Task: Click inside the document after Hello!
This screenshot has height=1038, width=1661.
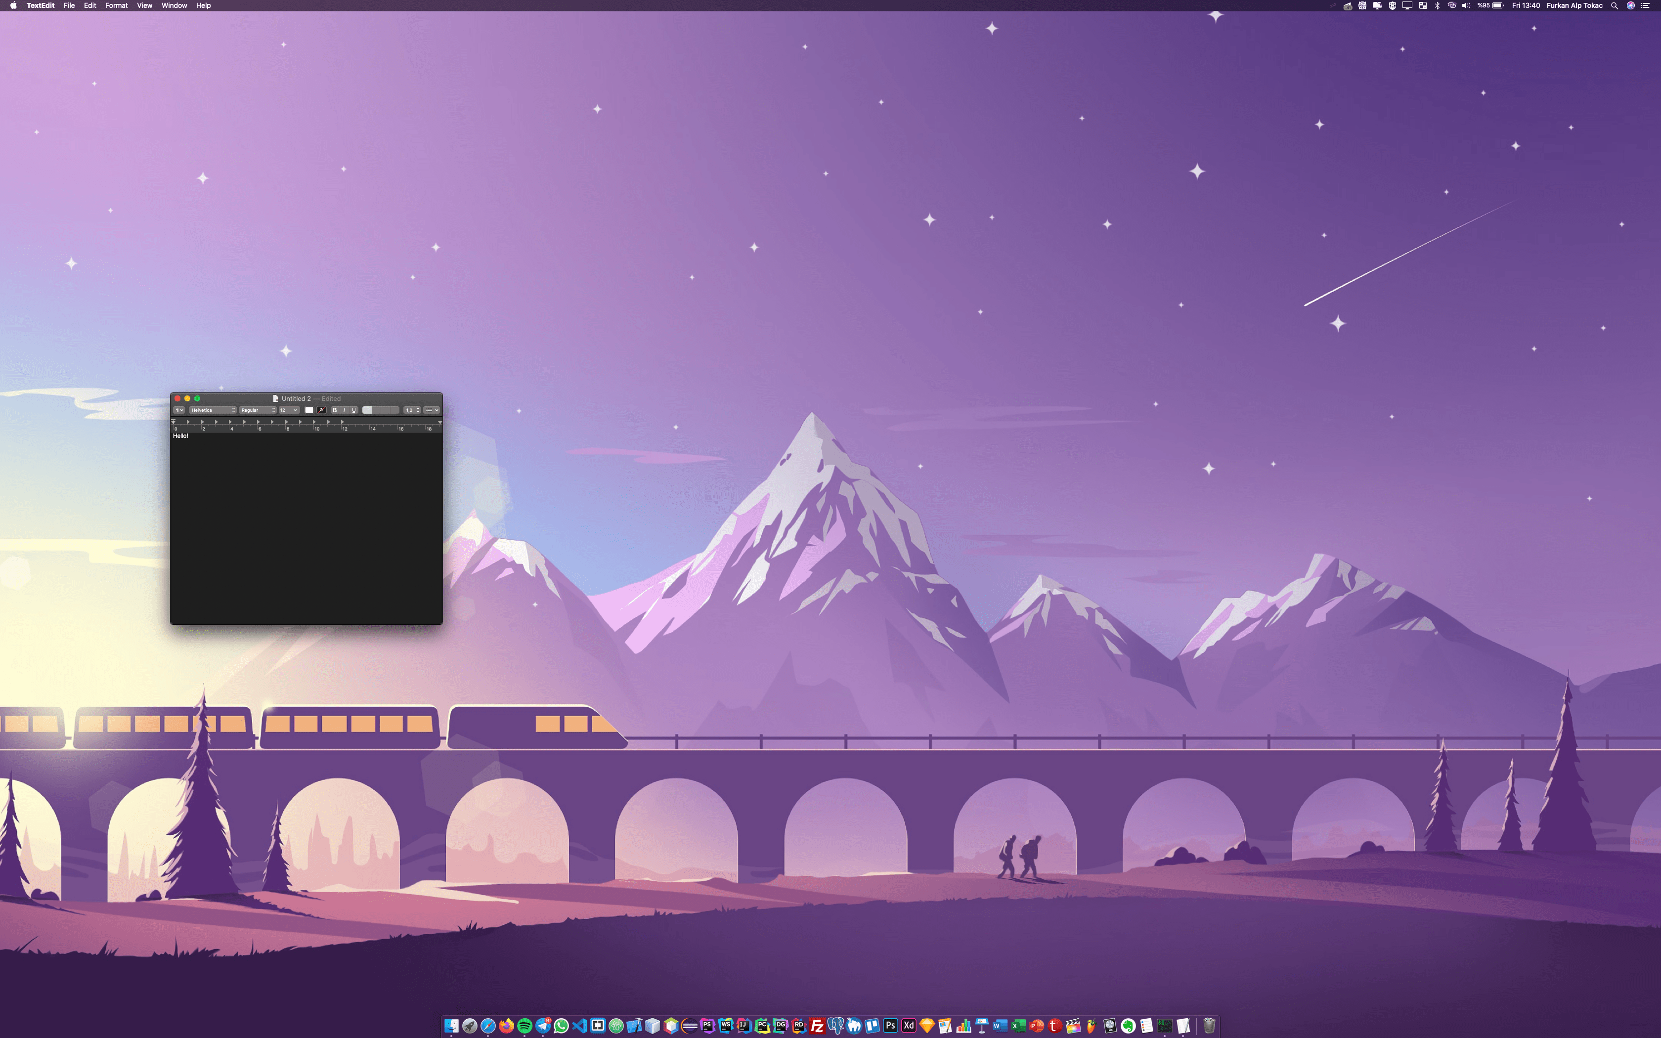Action: pyautogui.click(x=206, y=436)
